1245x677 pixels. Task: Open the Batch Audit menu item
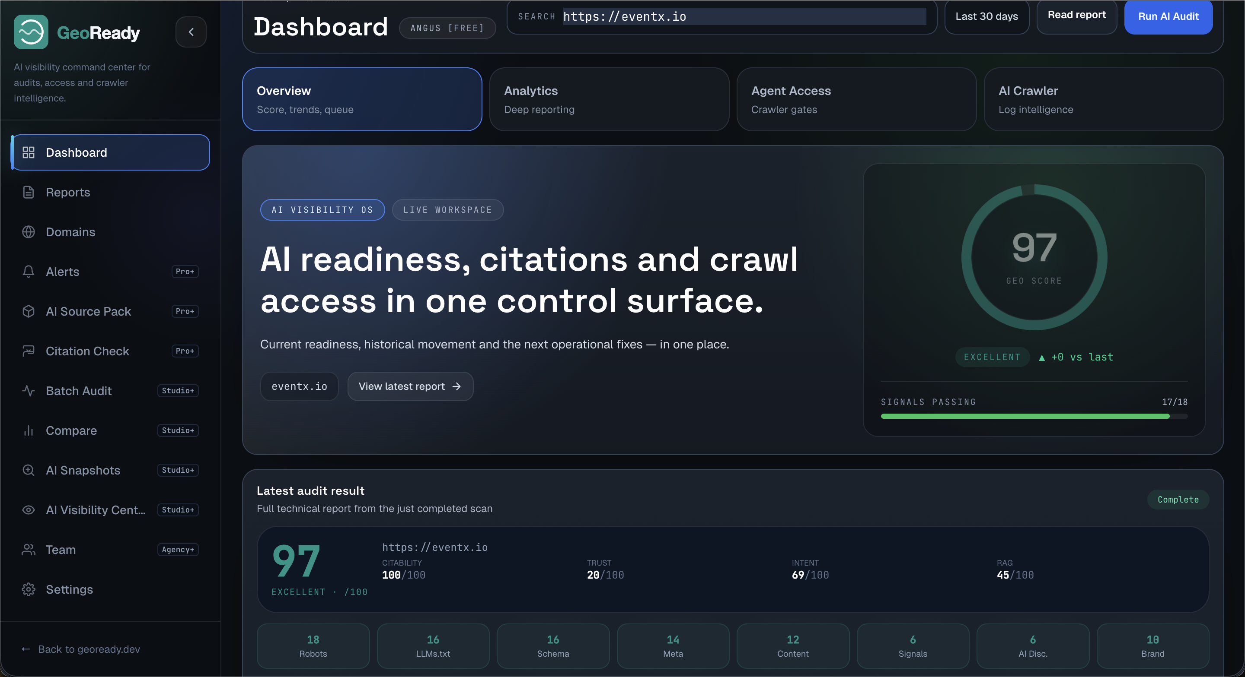click(111, 391)
